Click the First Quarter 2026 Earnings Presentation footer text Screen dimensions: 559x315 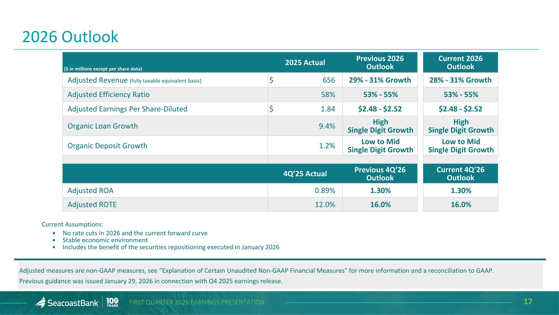pyautogui.click(x=197, y=302)
